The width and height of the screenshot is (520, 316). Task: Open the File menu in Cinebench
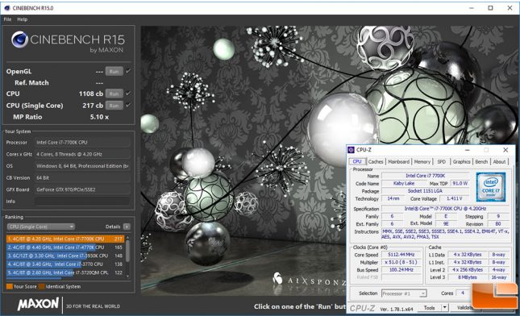tap(7, 19)
